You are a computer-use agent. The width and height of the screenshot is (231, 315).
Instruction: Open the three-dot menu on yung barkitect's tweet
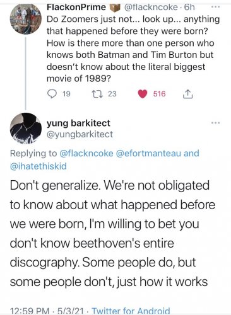coord(216,123)
